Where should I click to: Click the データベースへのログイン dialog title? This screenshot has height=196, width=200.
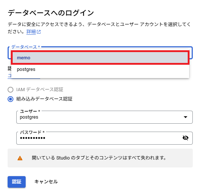point(51,13)
